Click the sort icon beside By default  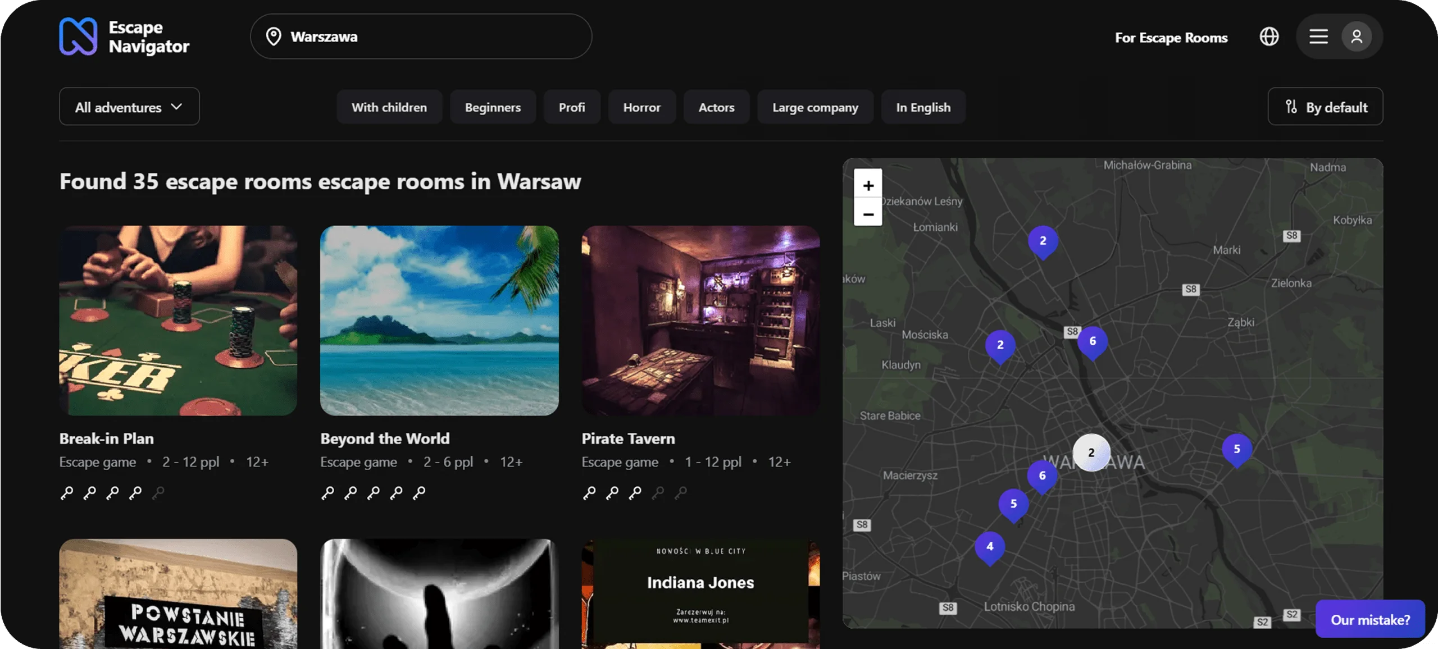pos(1291,107)
